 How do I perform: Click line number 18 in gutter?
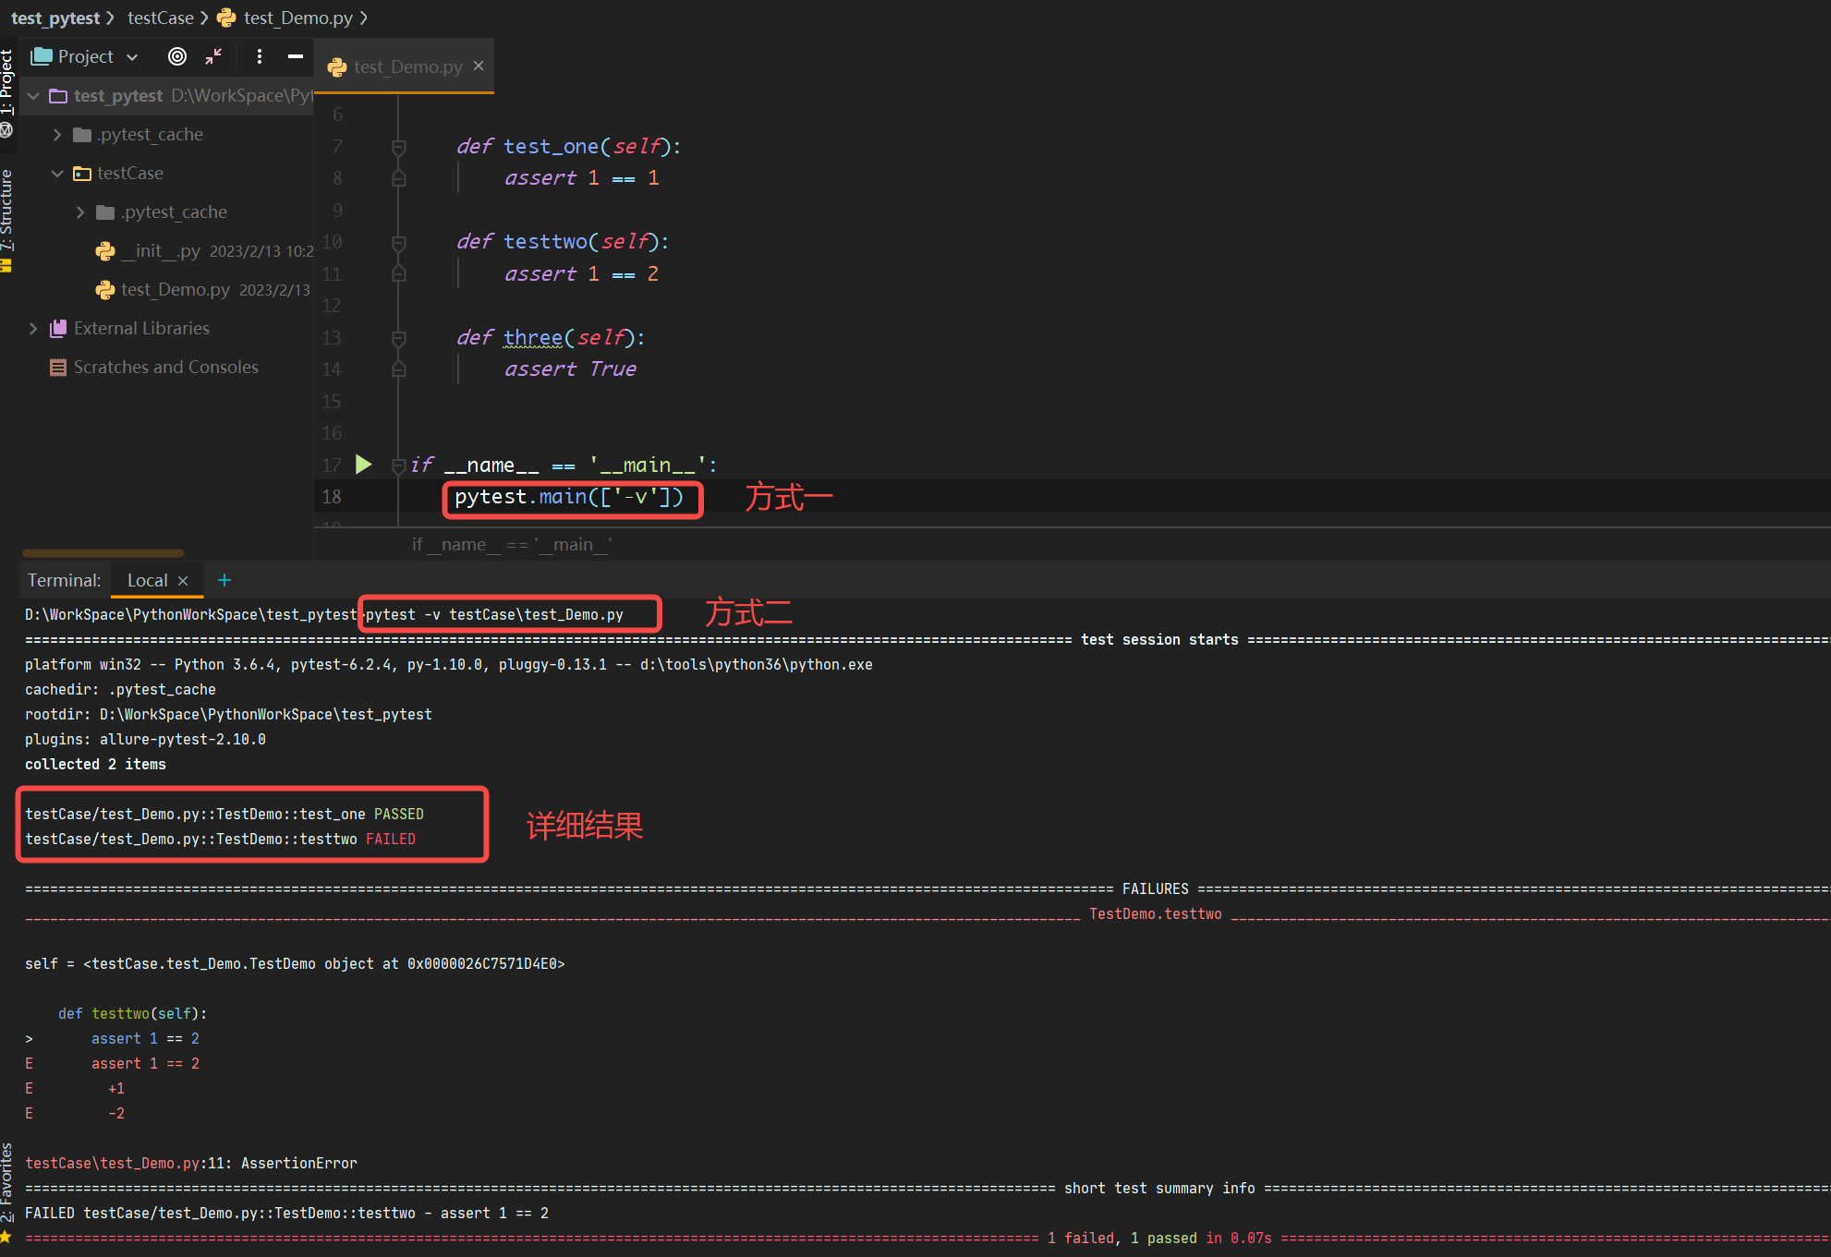332,497
